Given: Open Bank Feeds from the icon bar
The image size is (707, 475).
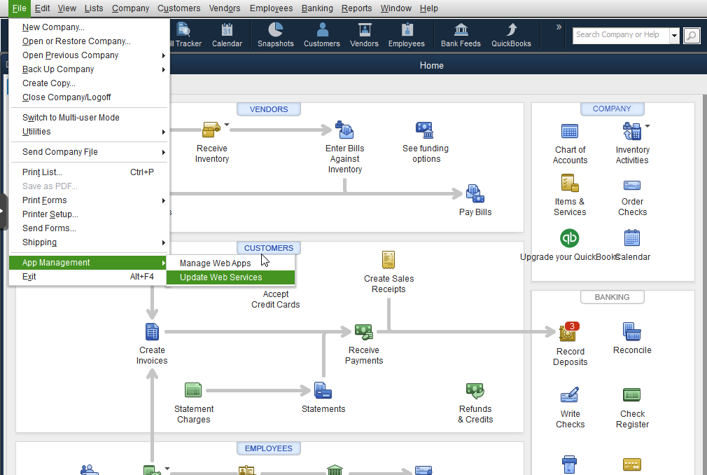Looking at the screenshot, I should point(461,35).
